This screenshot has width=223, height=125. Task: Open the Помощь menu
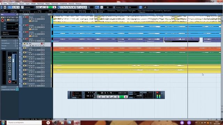(x=78, y=4)
